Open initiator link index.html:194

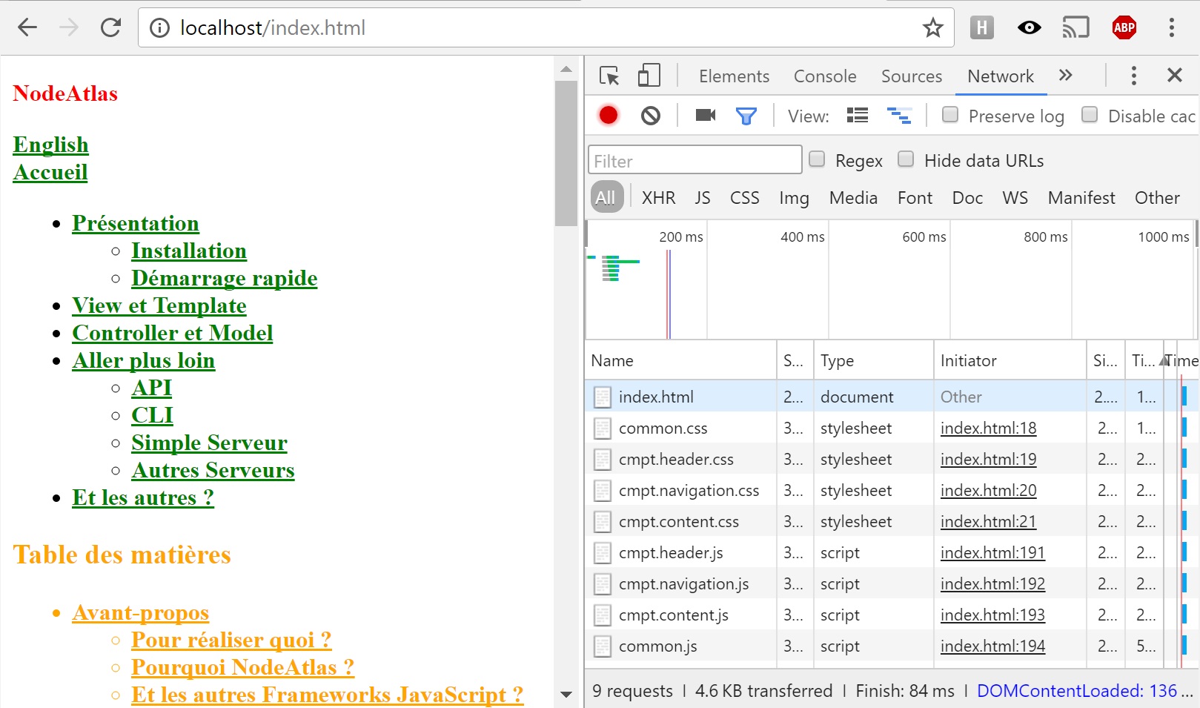[992, 646]
